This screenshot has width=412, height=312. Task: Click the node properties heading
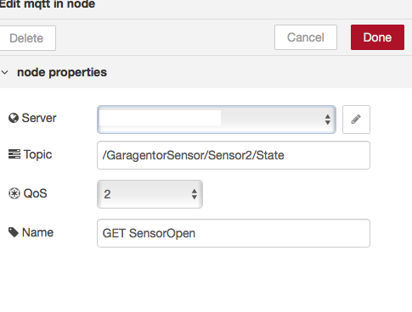pyautogui.click(x=62, y=72)
